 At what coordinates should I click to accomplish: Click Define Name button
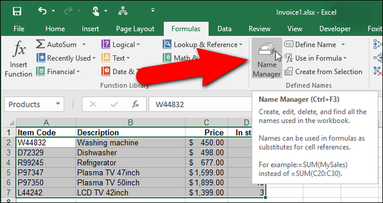pos(311,44)
